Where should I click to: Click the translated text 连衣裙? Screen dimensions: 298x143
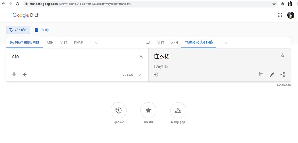(x=162, y=56)
